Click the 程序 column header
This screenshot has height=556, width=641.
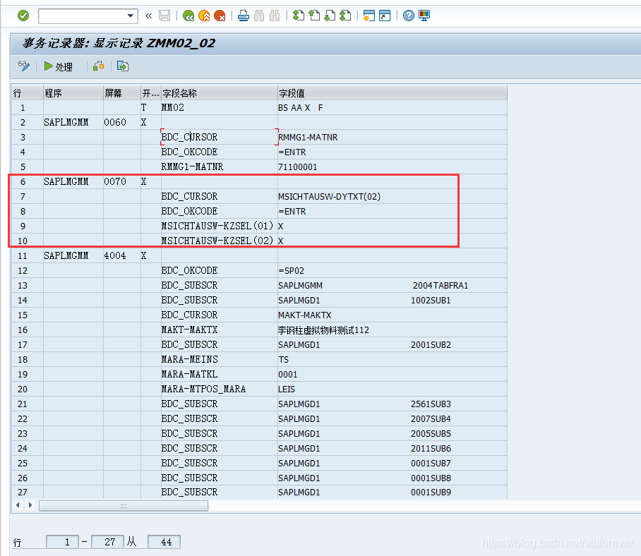click(x=73, y=93)
